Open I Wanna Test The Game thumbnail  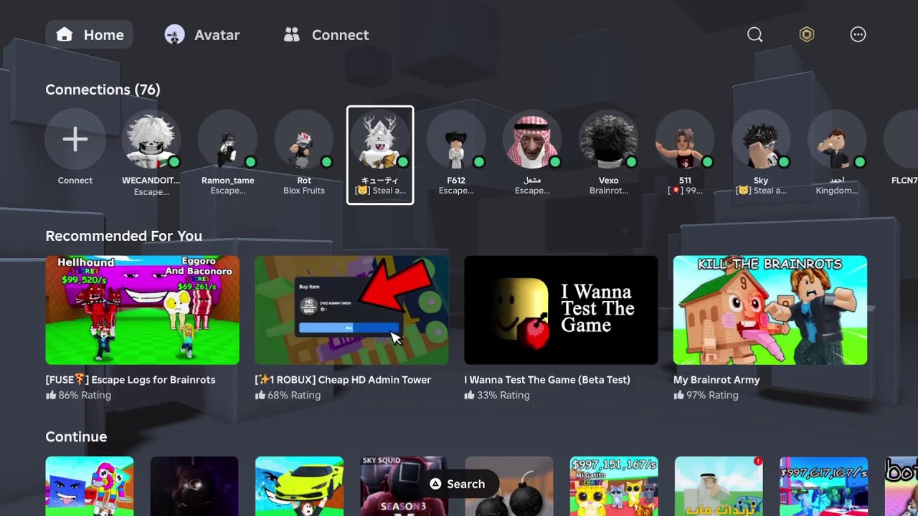(x=561, y=310)
